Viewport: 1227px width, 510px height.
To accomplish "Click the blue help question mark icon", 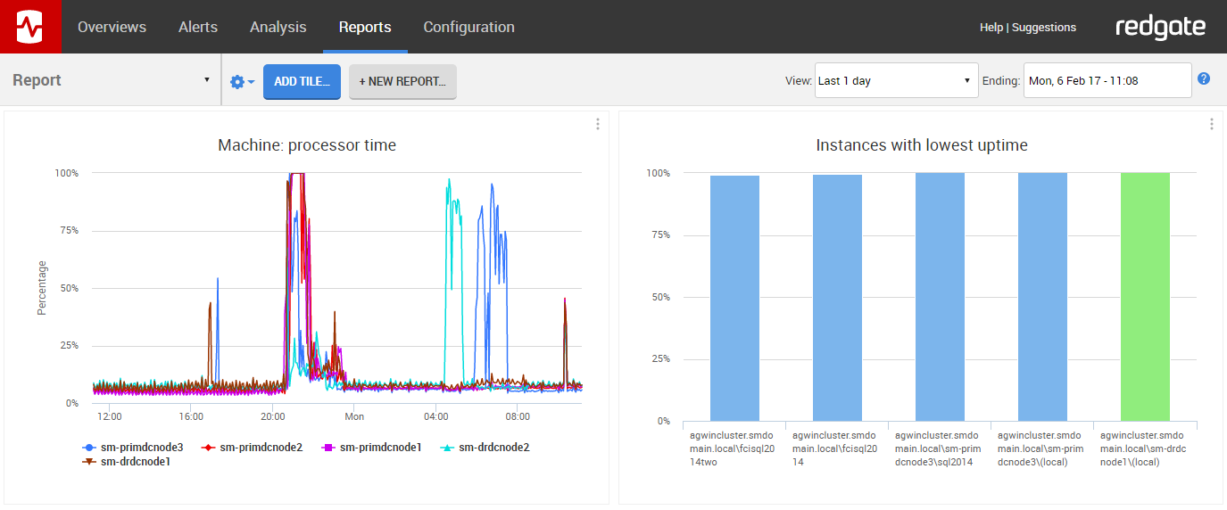I will point(1204,79).
